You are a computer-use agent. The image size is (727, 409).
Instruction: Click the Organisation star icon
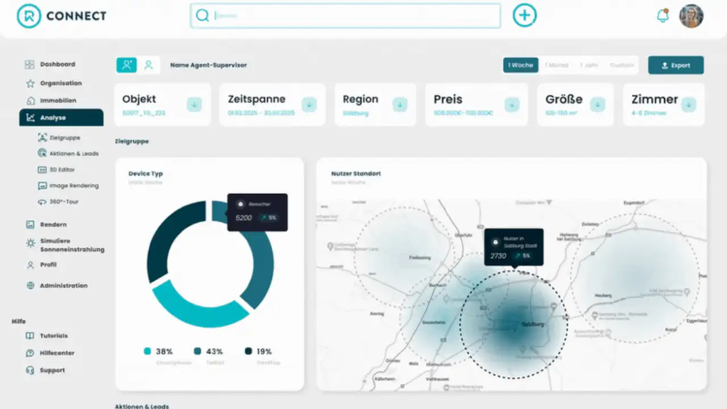(30, 84)
